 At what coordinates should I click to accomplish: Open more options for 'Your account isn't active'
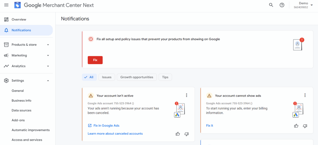point(187,95)
